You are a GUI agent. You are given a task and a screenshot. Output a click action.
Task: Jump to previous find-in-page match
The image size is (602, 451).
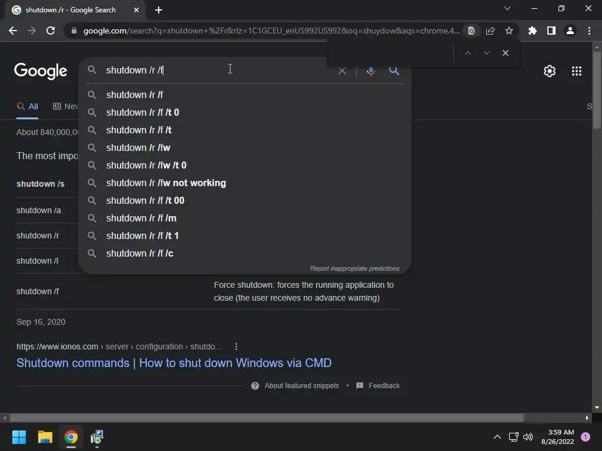click(x=467, y=53)
